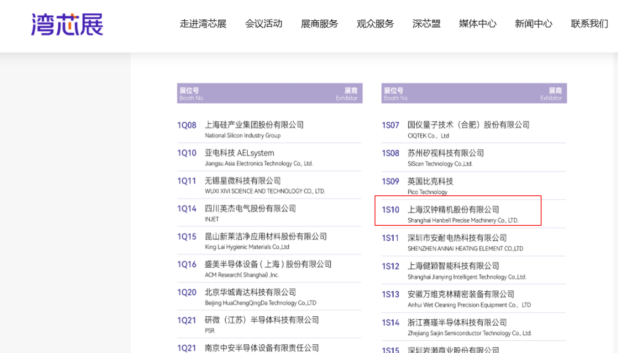Image resolution: width=618 pixels, height=353 pixels.
Task: Select exhibitor 上海汉钟精机股份有限公司
Action: (x=453, y=210)
